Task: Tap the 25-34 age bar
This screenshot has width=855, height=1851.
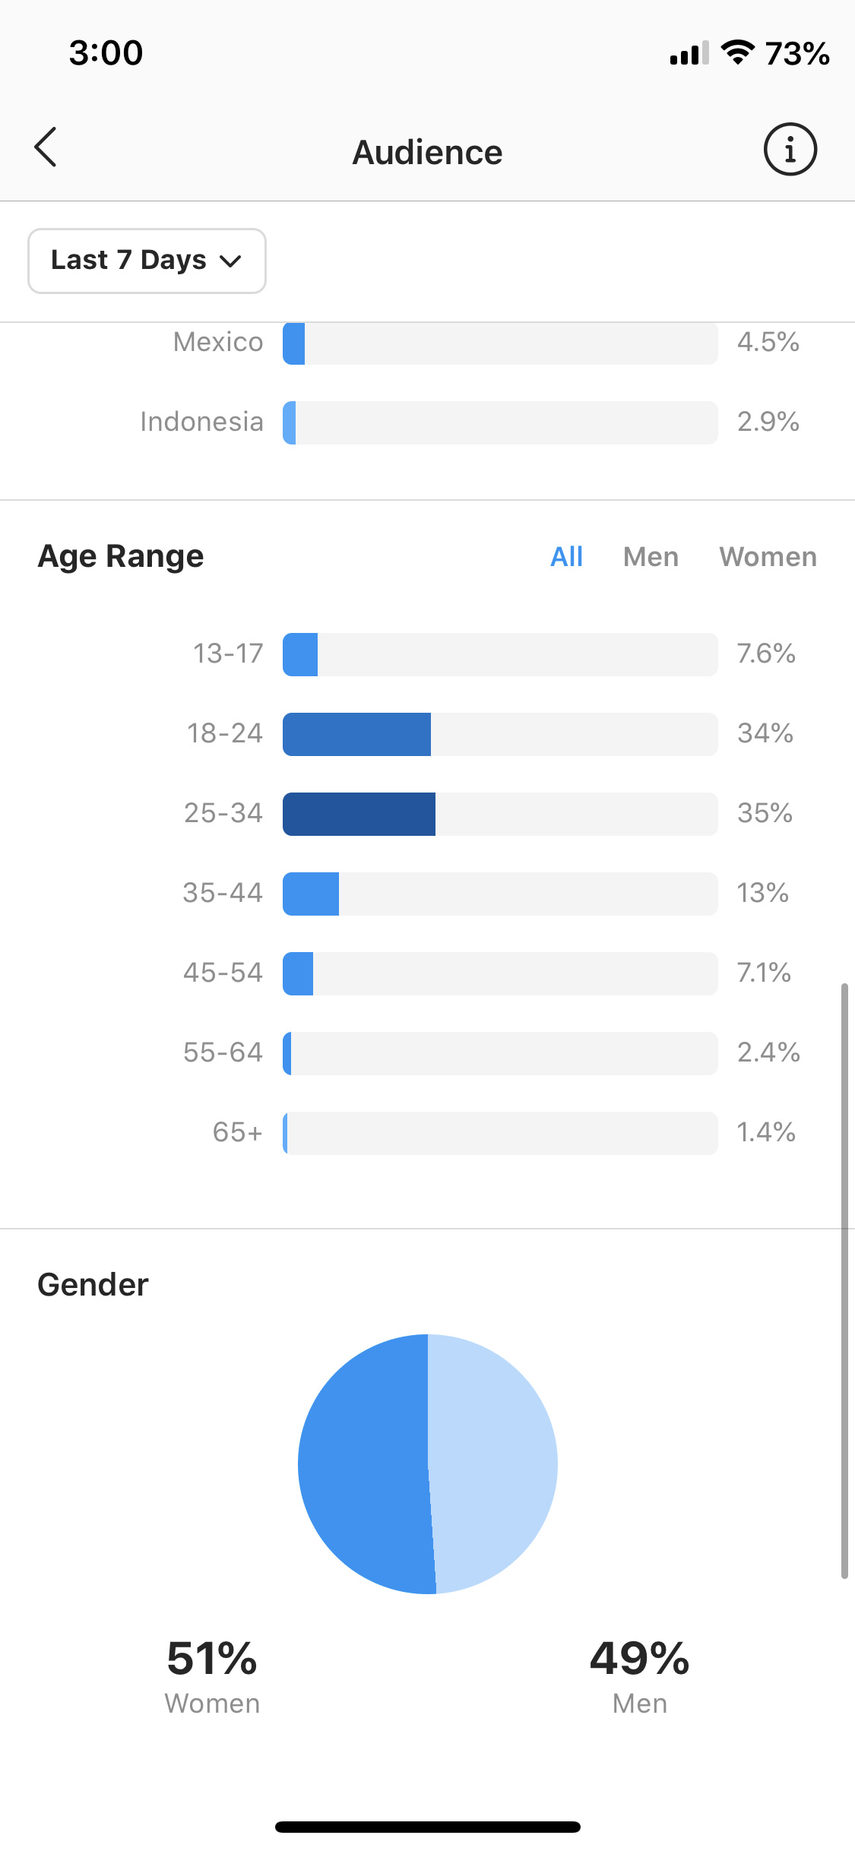Action: click(x=500, y=814)
